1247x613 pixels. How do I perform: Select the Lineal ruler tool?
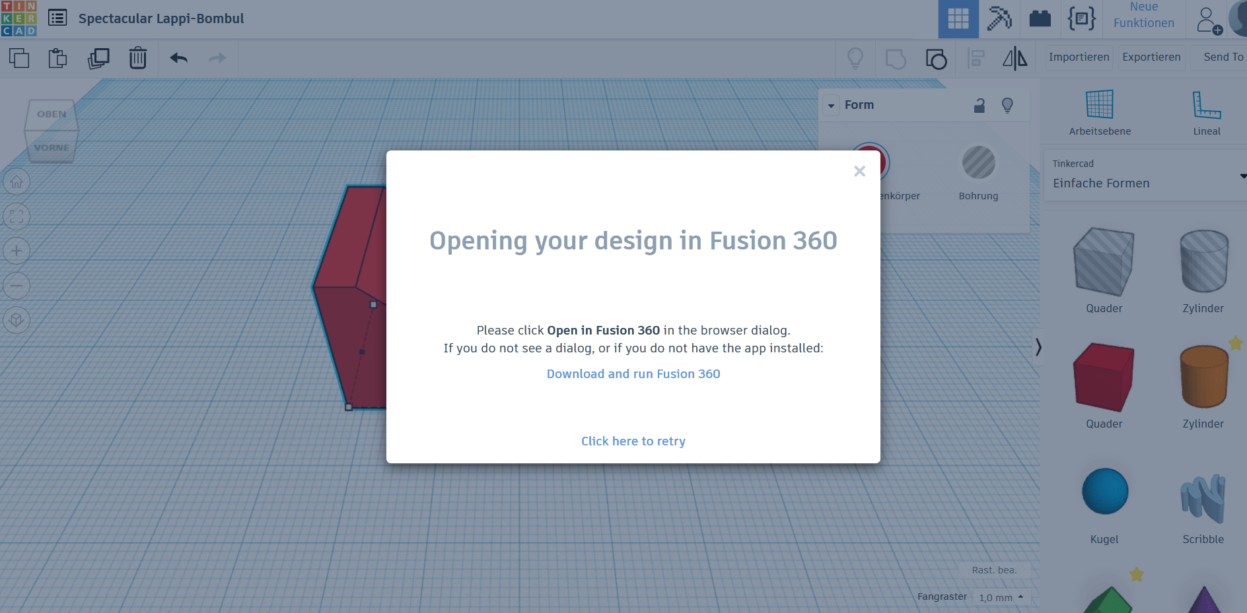click(1207, 113)
